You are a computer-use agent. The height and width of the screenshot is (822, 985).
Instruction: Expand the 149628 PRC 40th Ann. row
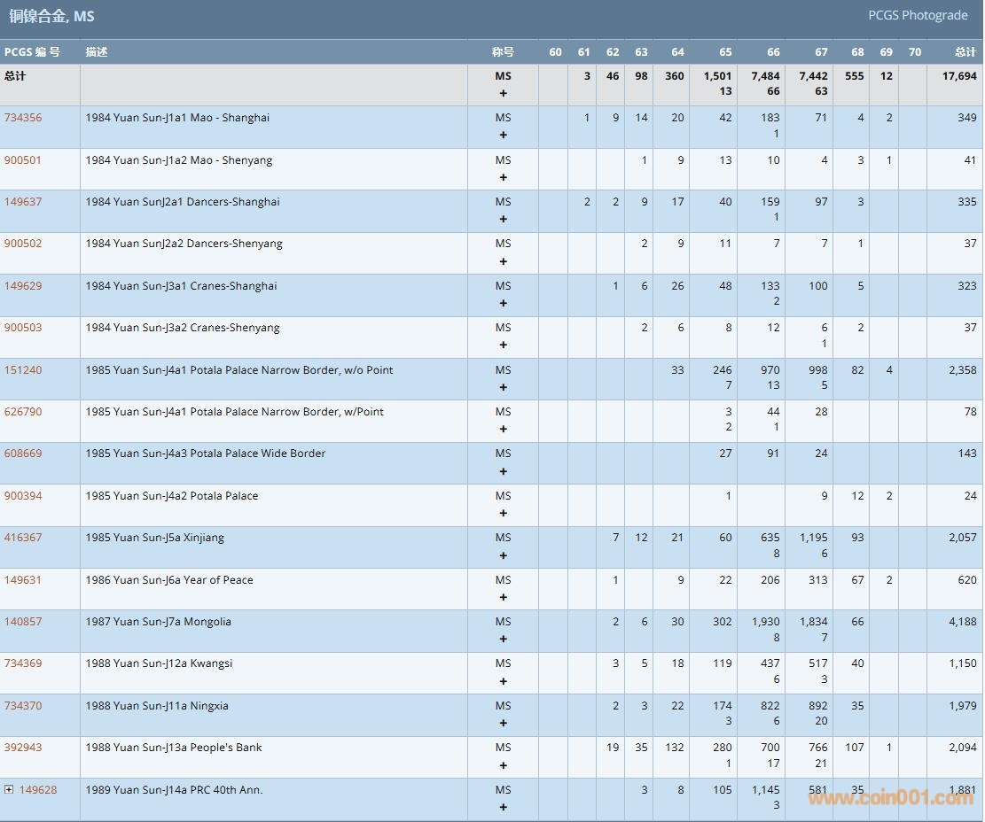coord(9,790)
